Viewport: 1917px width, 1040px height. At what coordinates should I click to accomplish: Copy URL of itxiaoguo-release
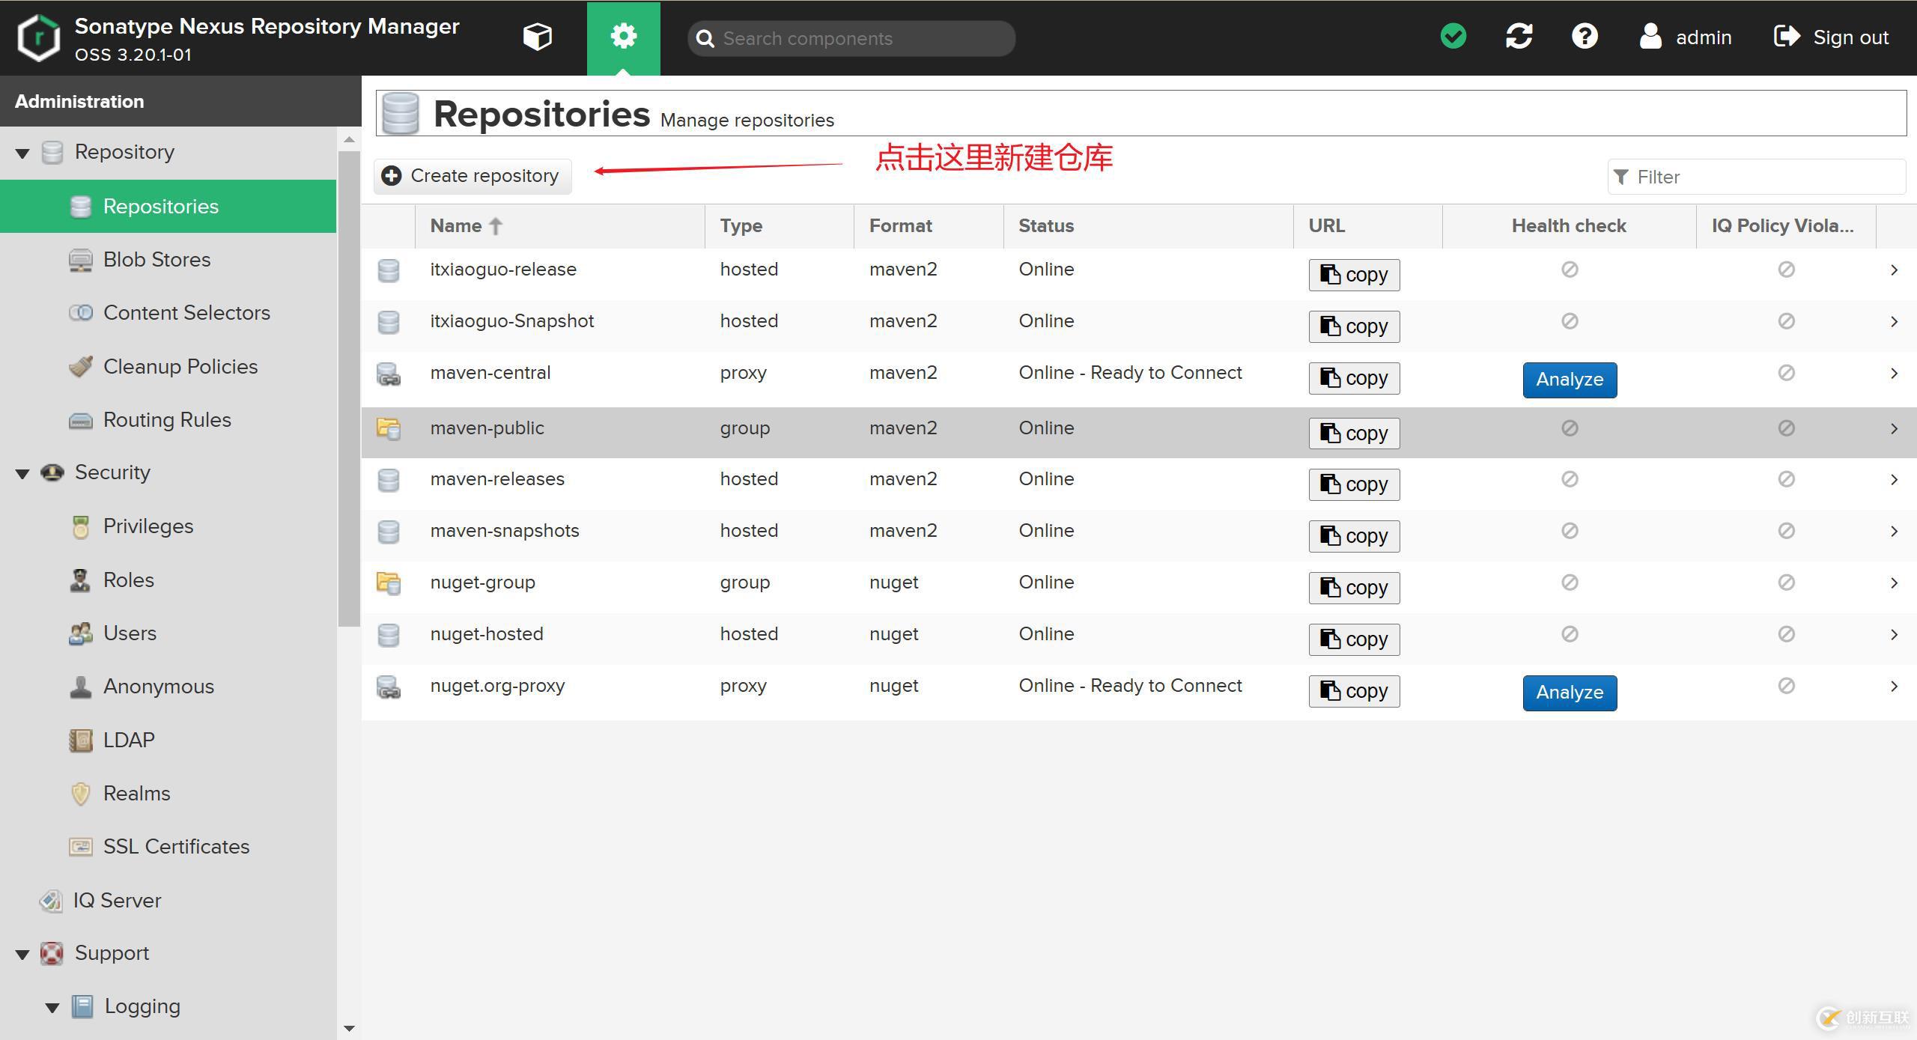click(x=1354, y=275)
